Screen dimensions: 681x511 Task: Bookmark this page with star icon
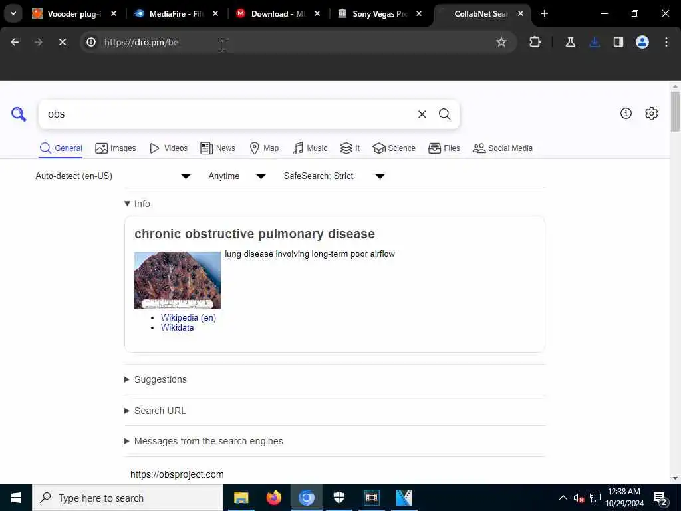[501, 42]
